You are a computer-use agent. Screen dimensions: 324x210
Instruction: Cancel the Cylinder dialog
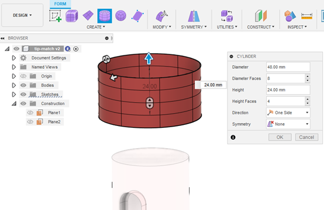pos(306,137)
